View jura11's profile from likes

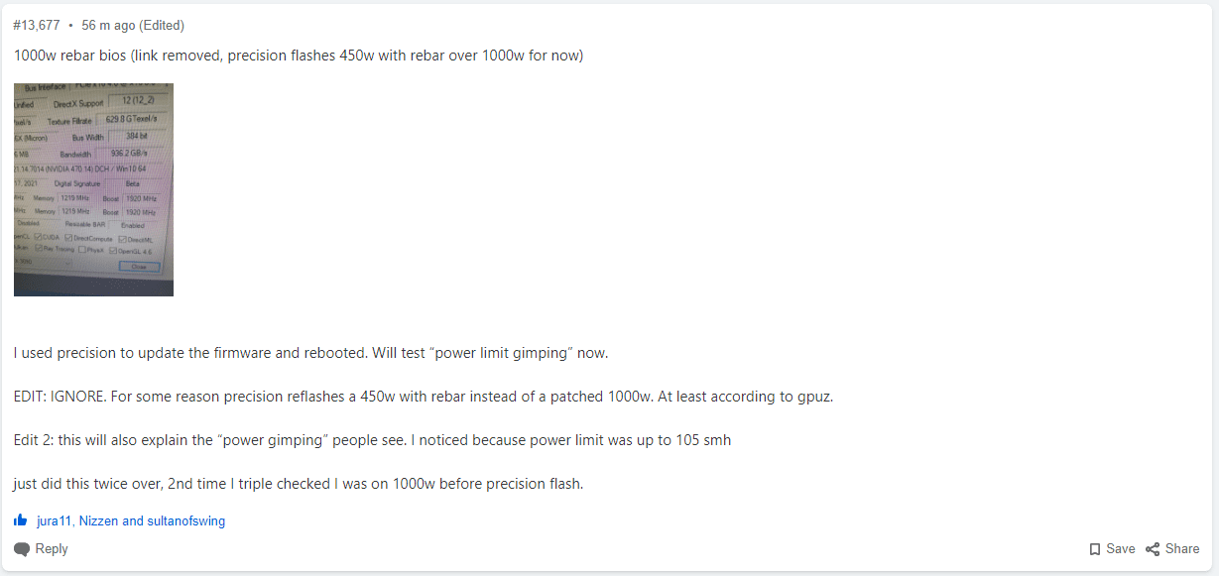click(55, 520)
